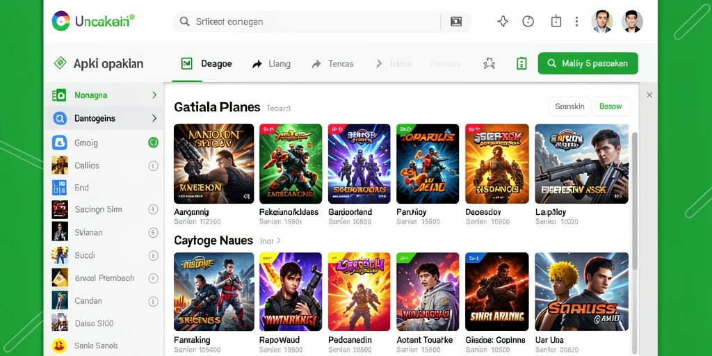Toggle the circle indicator beside Grwcol Prembeoh

pos(153,278)
